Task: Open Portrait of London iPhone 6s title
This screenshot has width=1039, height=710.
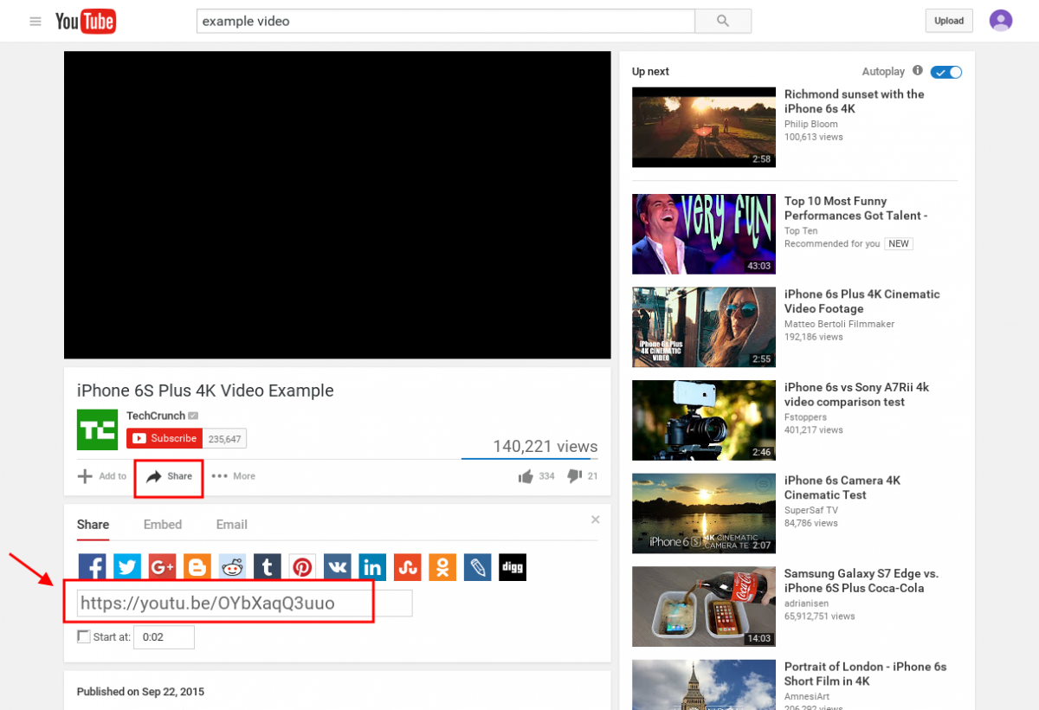Action: pyautogui.click(x=866, y=674)
